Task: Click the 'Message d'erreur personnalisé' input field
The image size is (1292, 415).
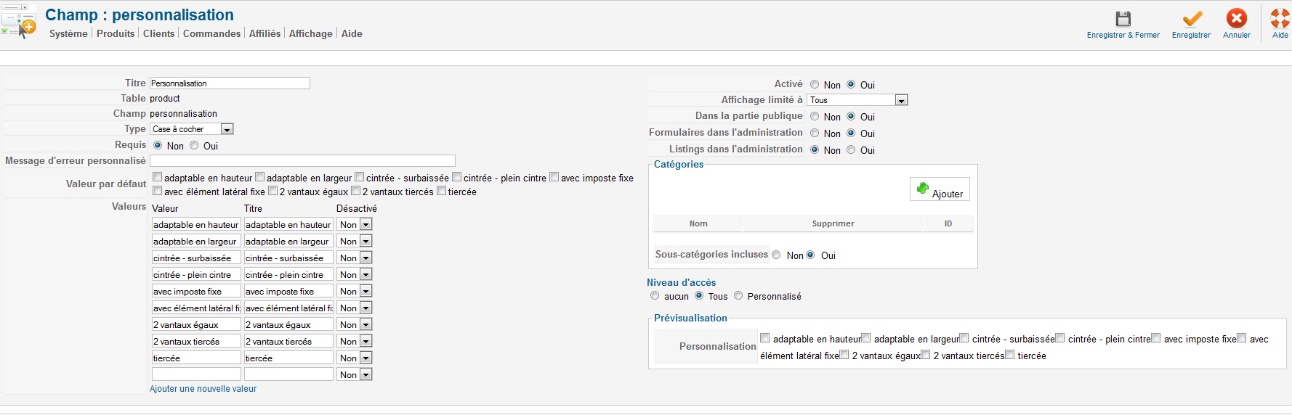Action: 302,161
